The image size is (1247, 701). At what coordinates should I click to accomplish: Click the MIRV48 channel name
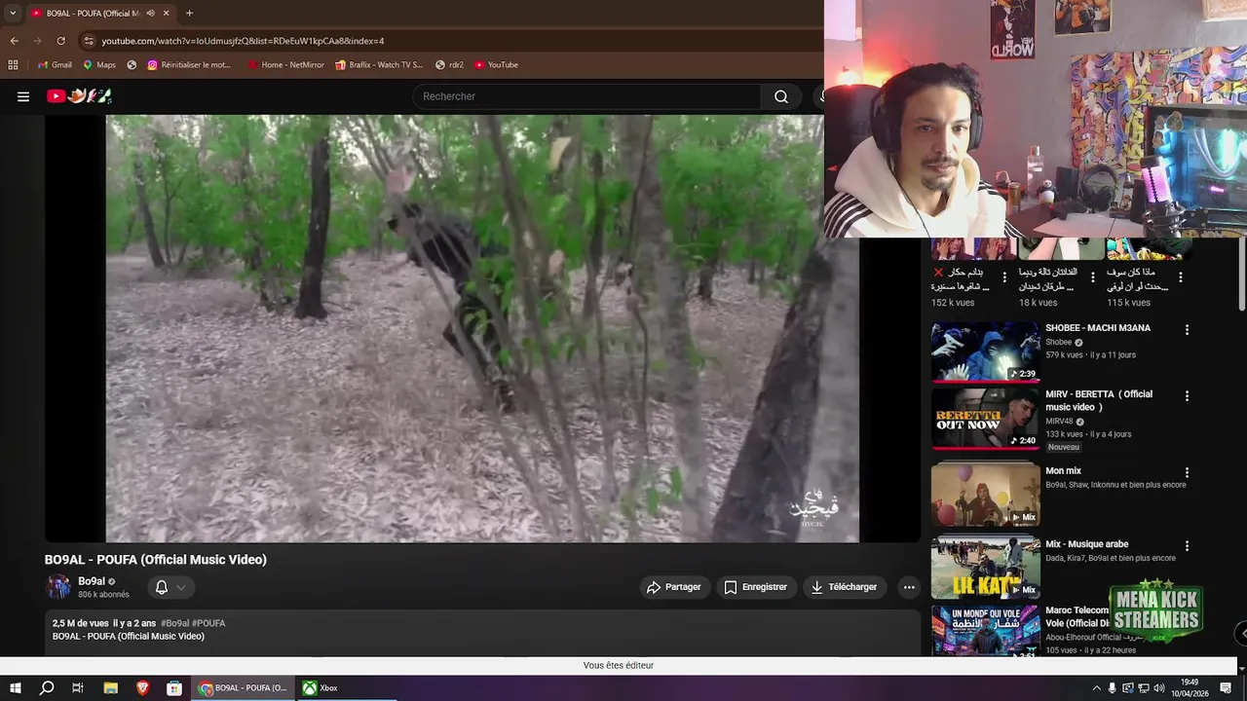point(1059,422)
